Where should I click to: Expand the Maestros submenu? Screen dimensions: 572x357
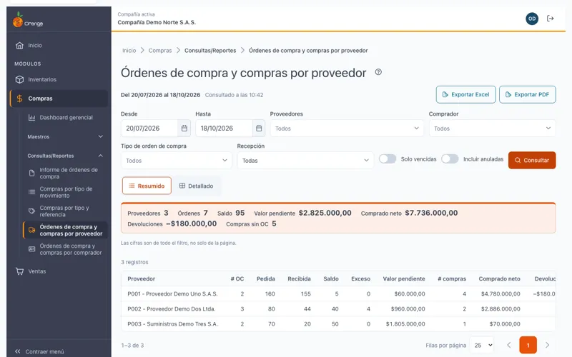[x=65, y=136]
